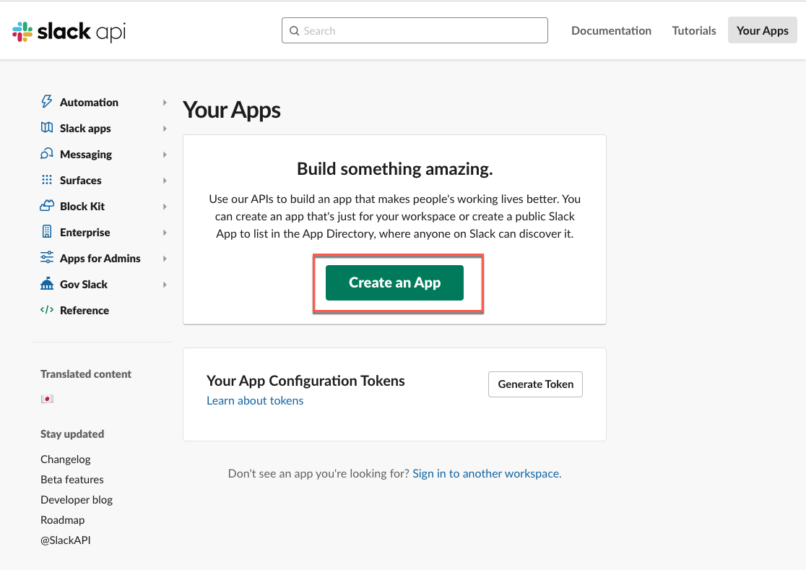Open the Documentation nav item

point(611,31)
